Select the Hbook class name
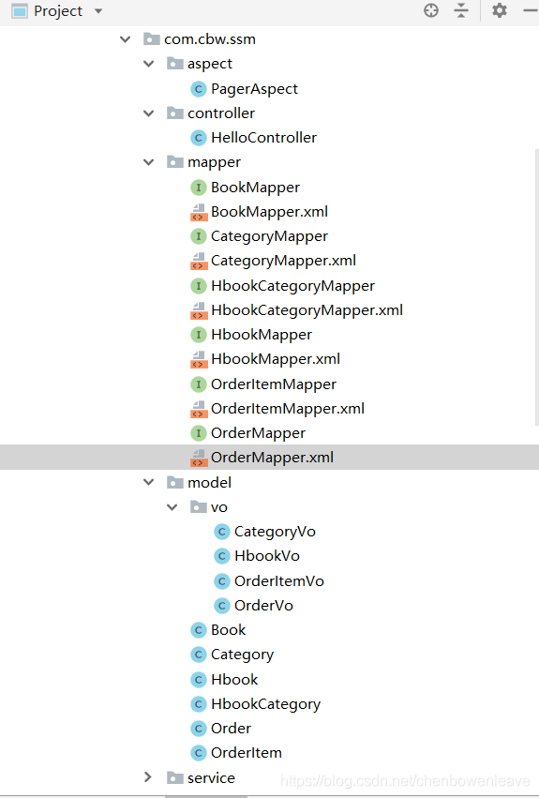The width and height of the screenshot is (539, 798). coord(234,680)
